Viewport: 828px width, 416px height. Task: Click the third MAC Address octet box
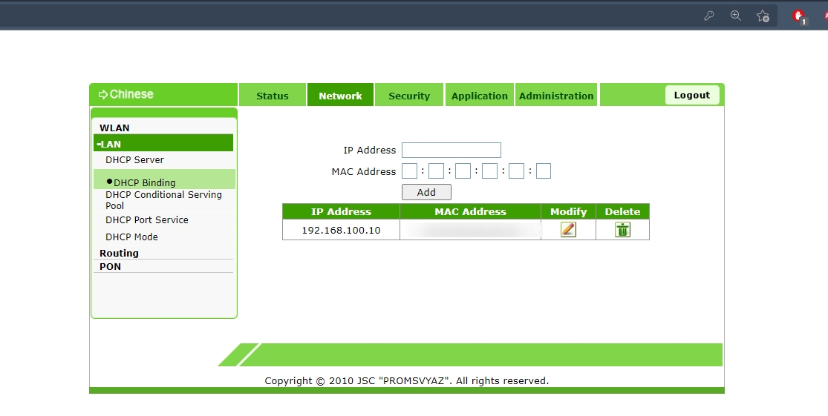click(x=463, y=171)
